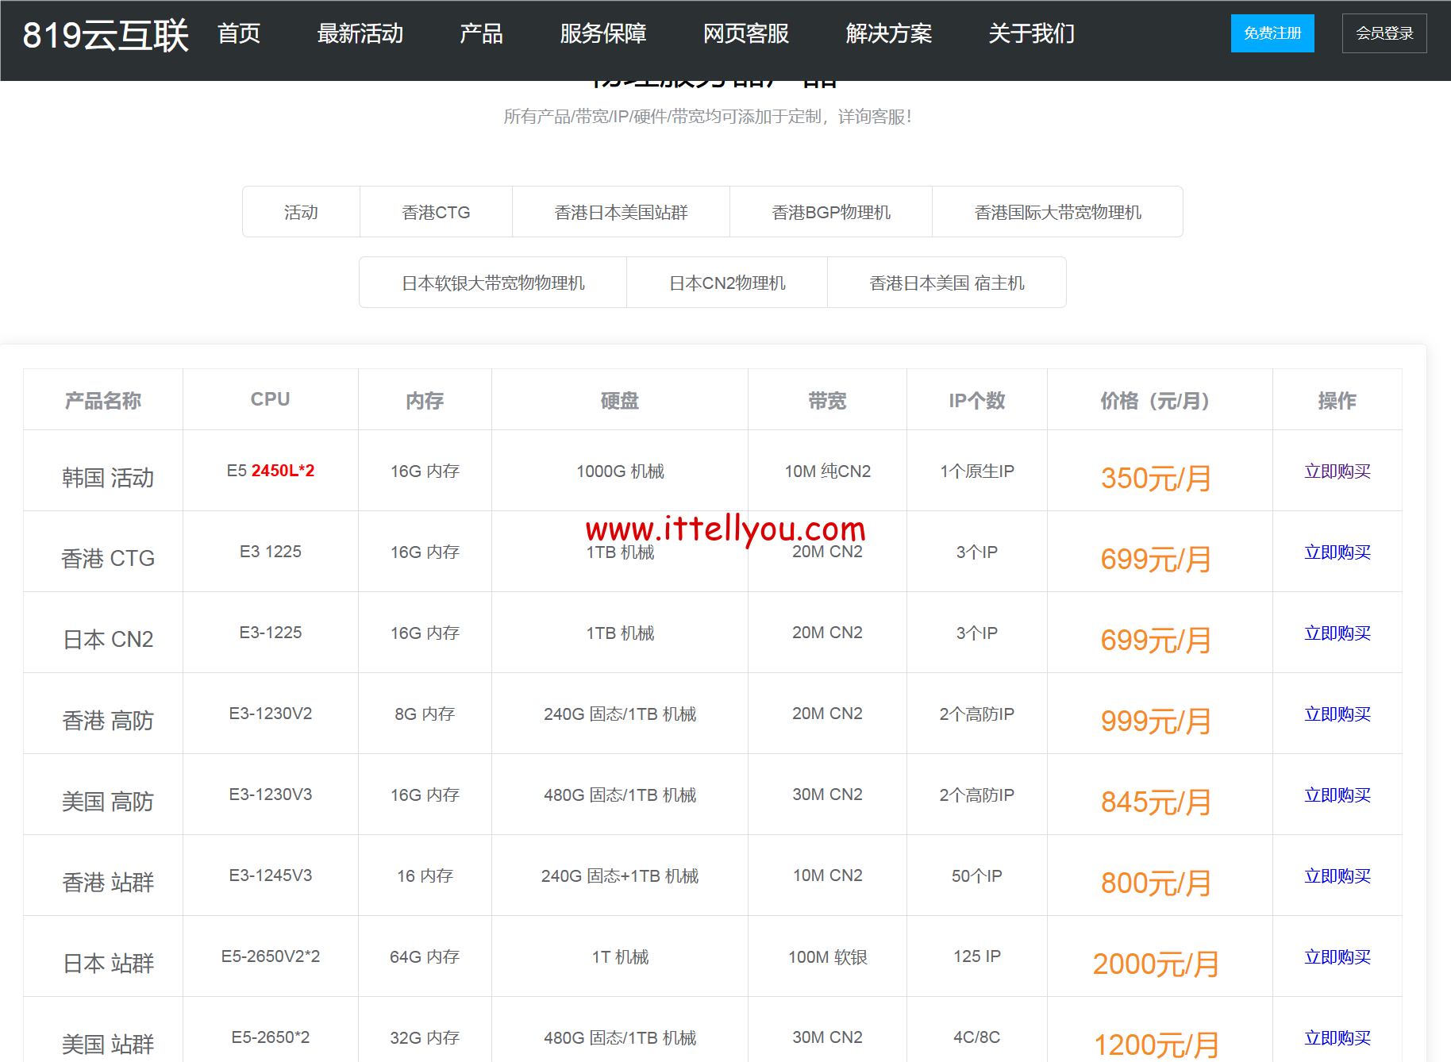This screenshot has height=1062, width=1451.
Task: Select the 产品 navigation item
Action: tap(480, 33)
